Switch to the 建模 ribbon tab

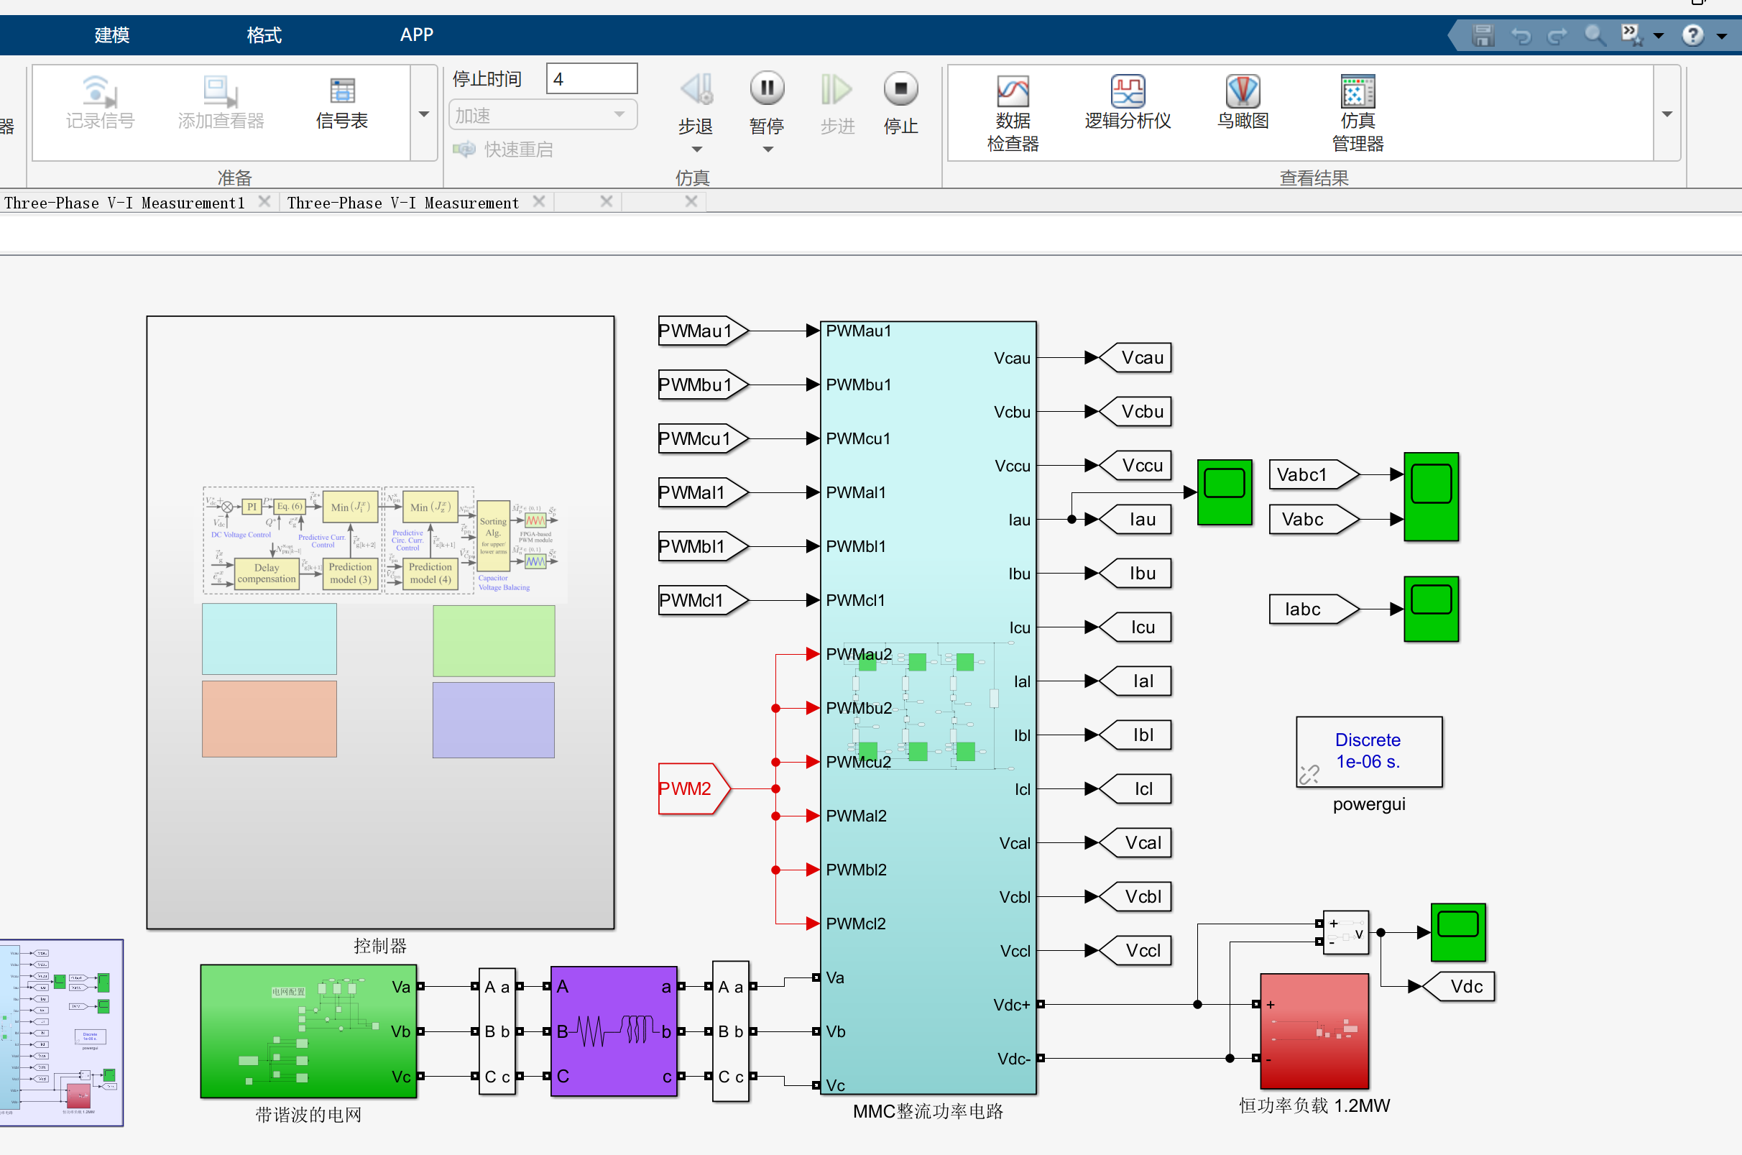pos(112,34)
